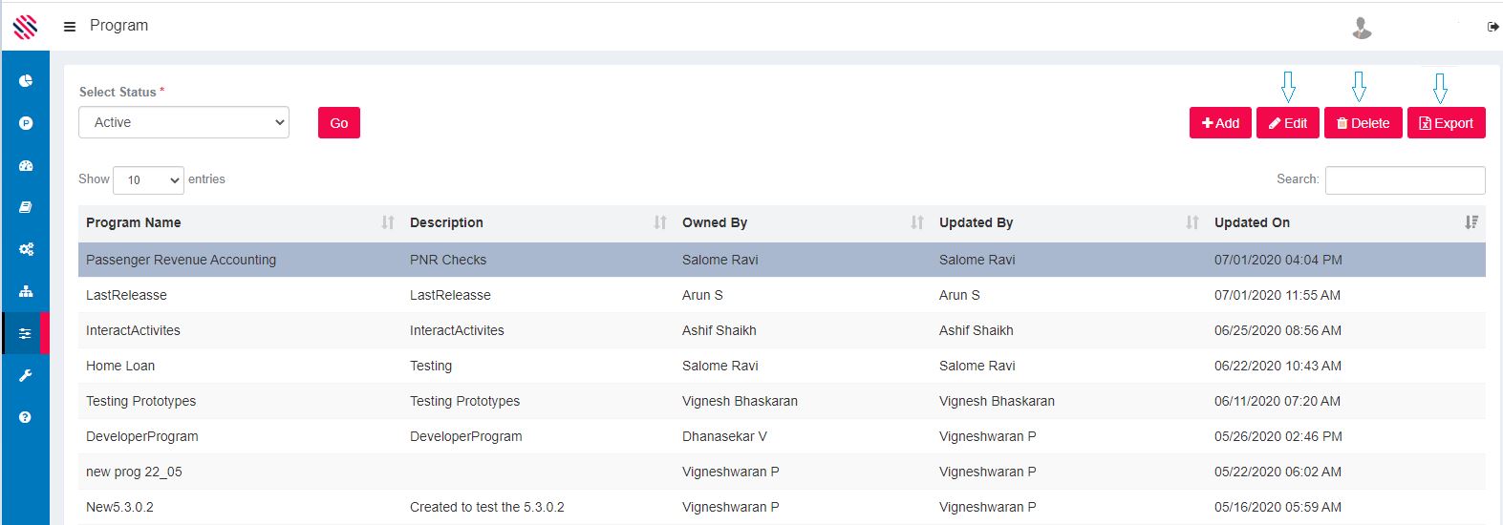Screen dimensions: 1503x525
Task: Open the gears icon in sidebar
Action: click(x=26, y=249)
